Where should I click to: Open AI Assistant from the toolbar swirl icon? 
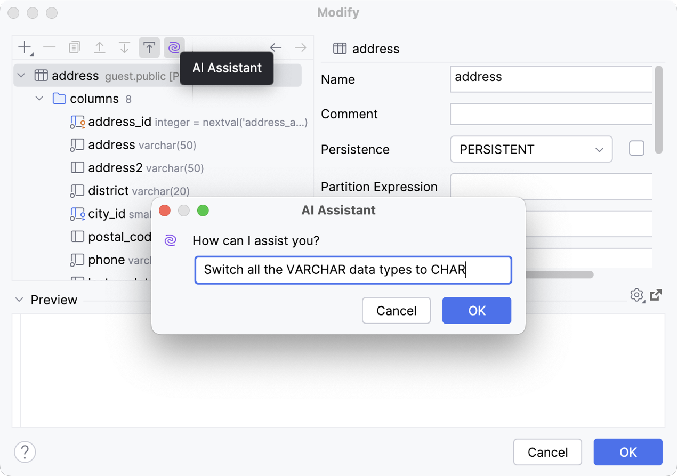pyautogui.click(x=174, y=48)
